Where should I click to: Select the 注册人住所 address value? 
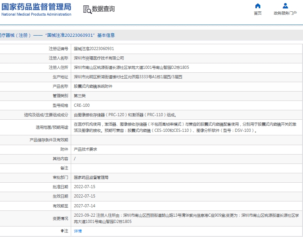tap(131, 68)
